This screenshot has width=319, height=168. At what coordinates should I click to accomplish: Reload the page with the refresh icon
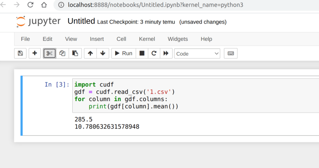click(x=30, y=5)
